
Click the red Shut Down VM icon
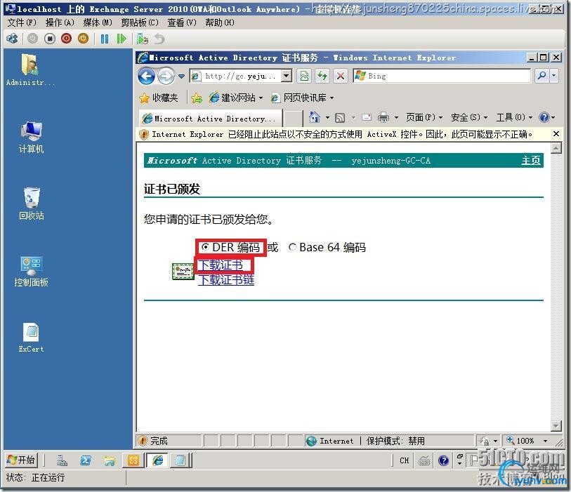(x=66, y=39)
